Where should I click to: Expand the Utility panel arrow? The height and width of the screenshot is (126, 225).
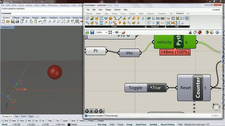tap(188, 27)
